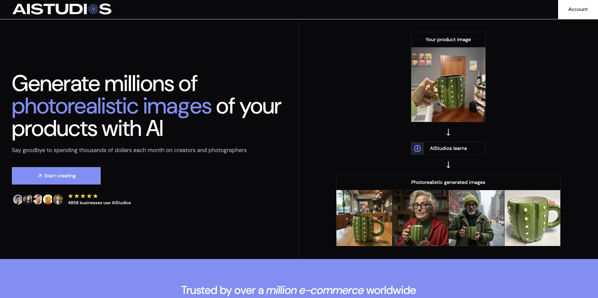Click the yellow Lego-head avatar

click(x=48, y=199)
